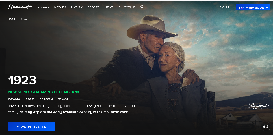This screenshot has height=135, width=273.
Task: Click the Paramount+ logo in header
Action: point(20,7)
